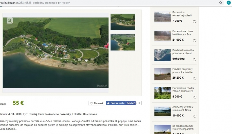The width and height of the screenshot is (232, 134).
Task: Toggle heart on 8 000 € listing
Action: click(195, 97)
